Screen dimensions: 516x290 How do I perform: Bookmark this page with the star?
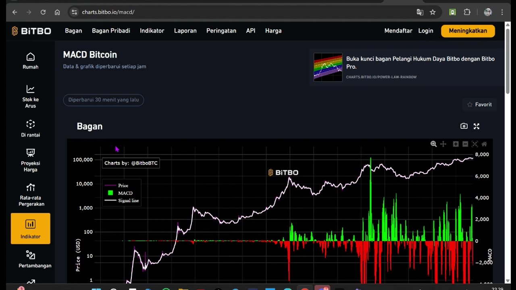(x=433, y=12)
